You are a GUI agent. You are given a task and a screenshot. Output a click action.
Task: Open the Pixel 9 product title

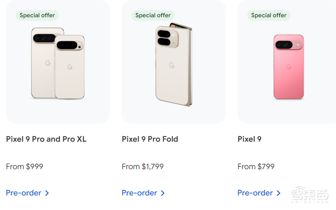click(250, 139)
